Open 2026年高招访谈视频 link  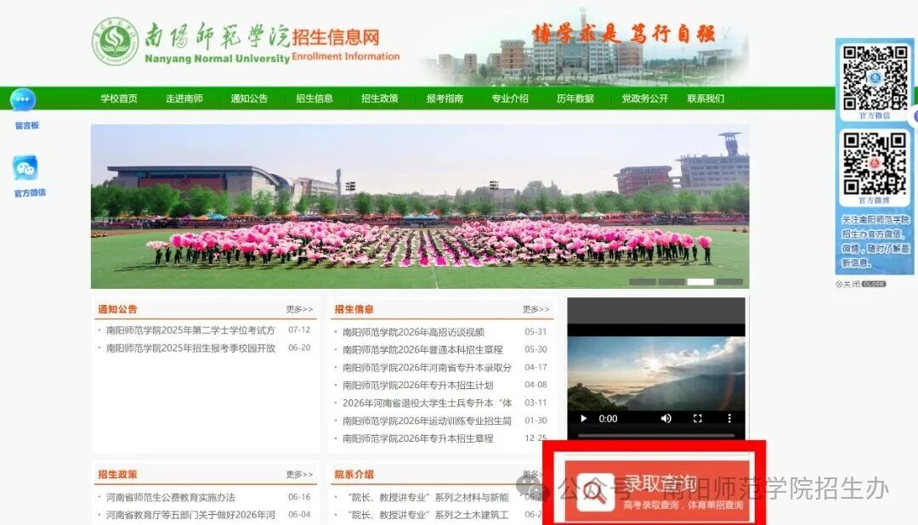tap(413, 332)
